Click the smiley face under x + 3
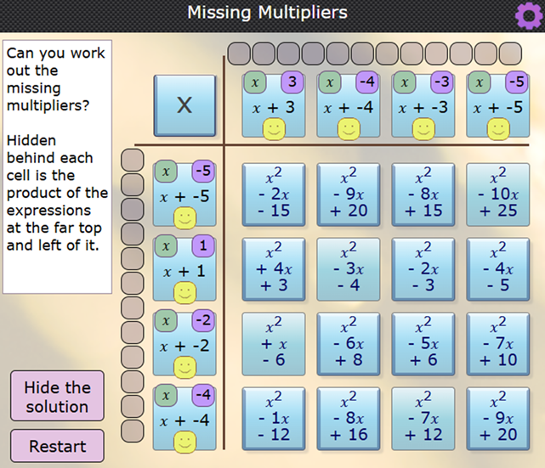Screen dimensions: 545x468 point(273,129)
